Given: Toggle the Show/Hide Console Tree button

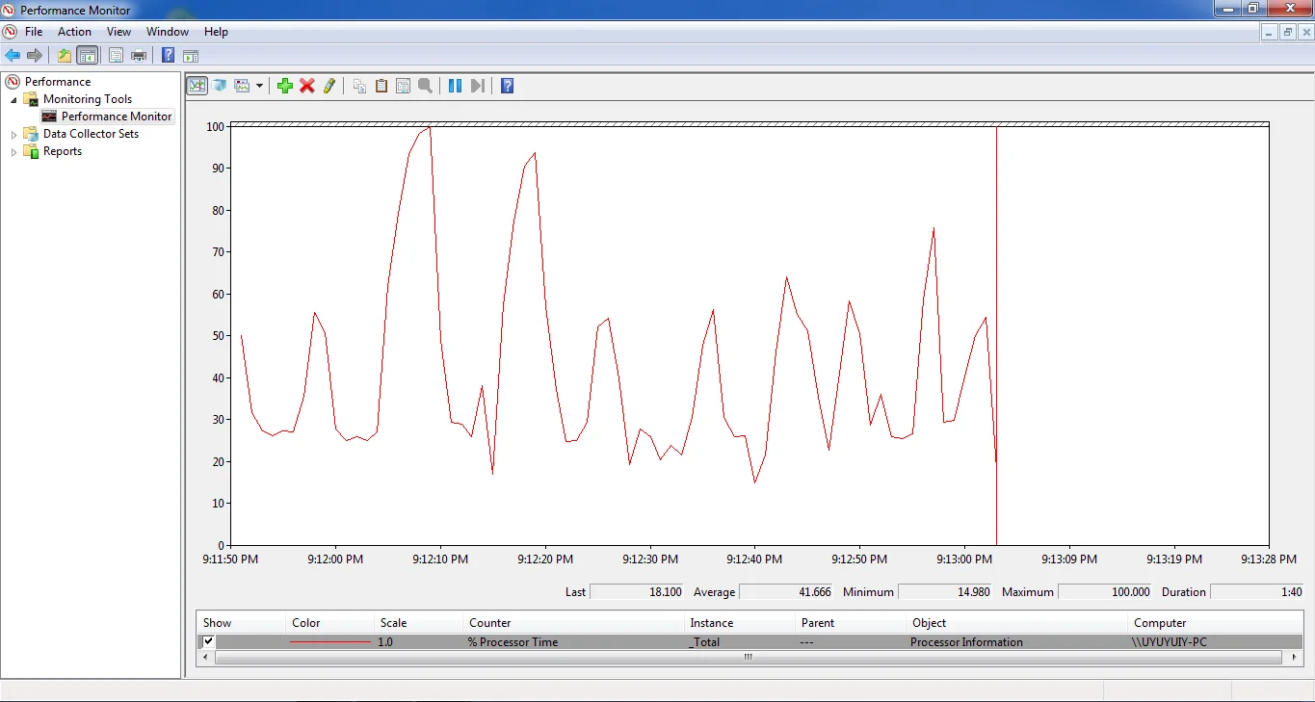Looking at the screenshot, I should (88, 56).
